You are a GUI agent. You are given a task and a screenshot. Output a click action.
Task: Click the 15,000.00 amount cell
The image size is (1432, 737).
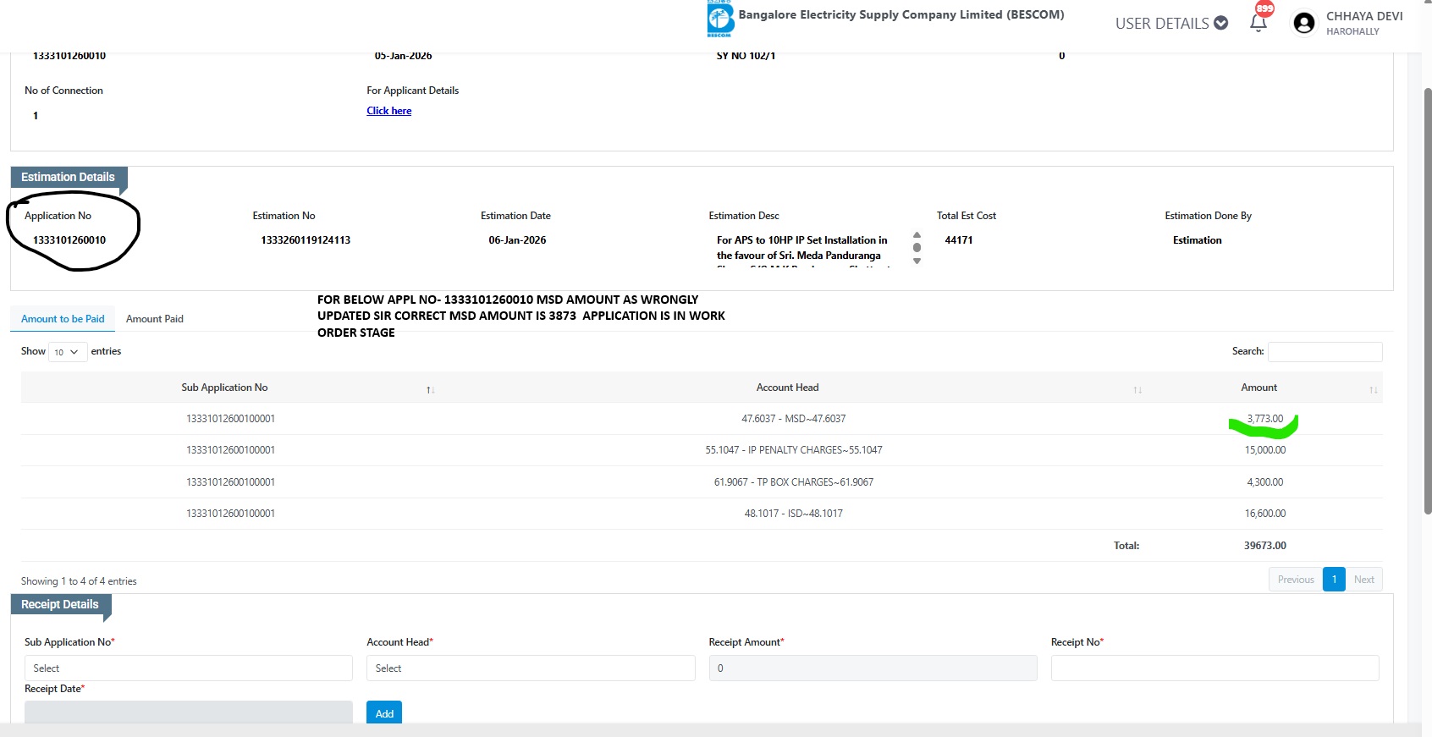[1265, 450]
